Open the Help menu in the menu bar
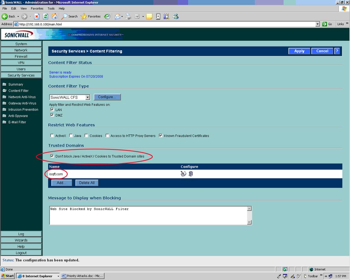The width and height of the screenshot is (350, 280). click(x=62, y=9)
